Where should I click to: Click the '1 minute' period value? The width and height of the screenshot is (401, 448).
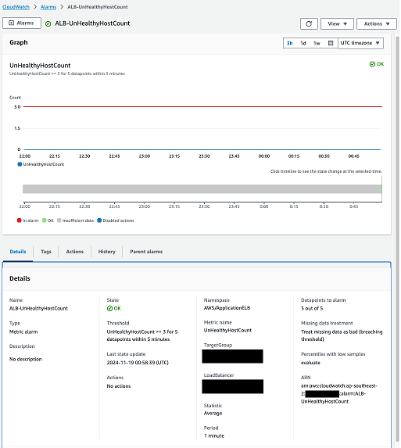point(214,435)
